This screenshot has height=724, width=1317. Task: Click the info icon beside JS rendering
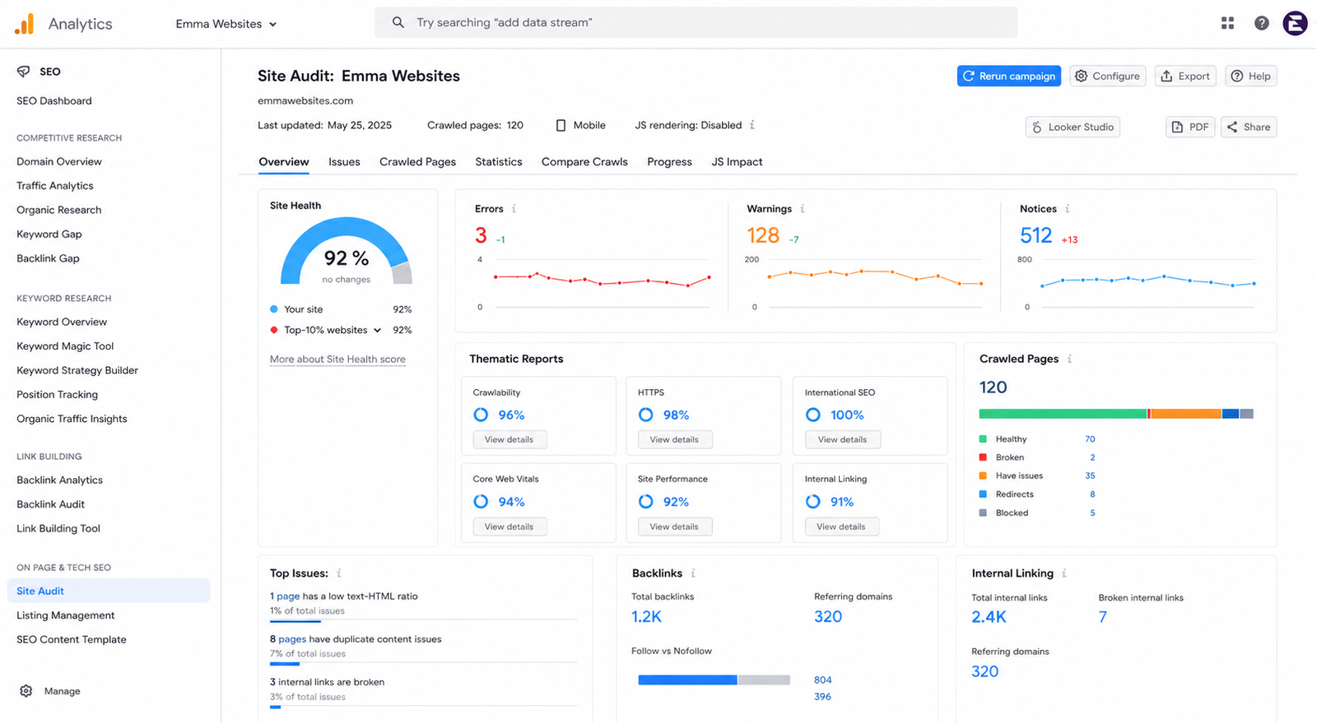click(752, 125)
